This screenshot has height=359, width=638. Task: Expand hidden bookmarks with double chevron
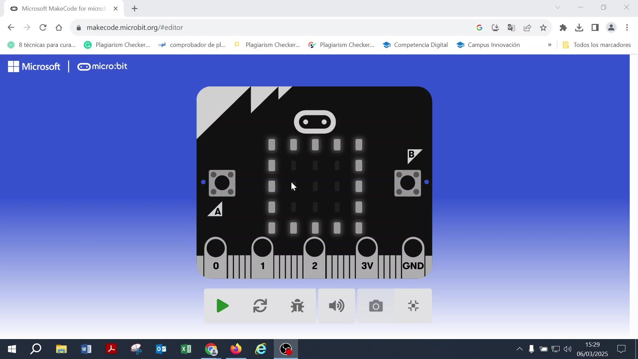pyautogui.click(x=550, y=45)
